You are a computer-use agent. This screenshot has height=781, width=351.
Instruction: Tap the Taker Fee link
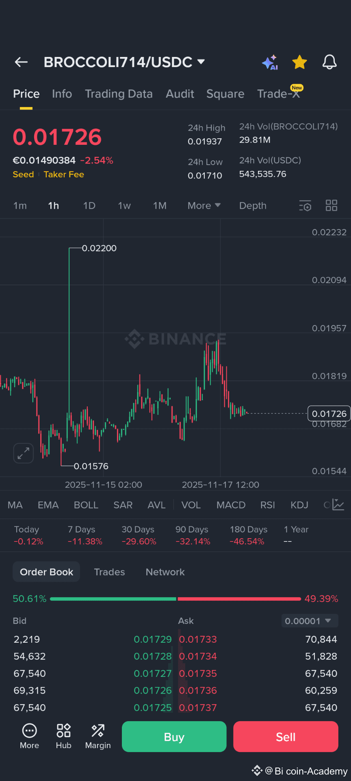pos(64,175)
